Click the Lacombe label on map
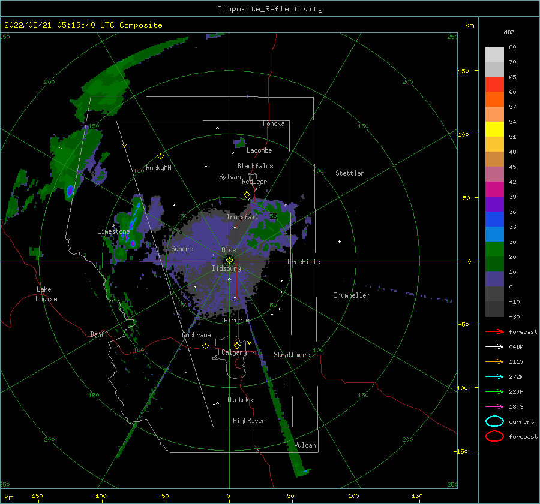This screenshot has height=504, width=540. point(259,150)
